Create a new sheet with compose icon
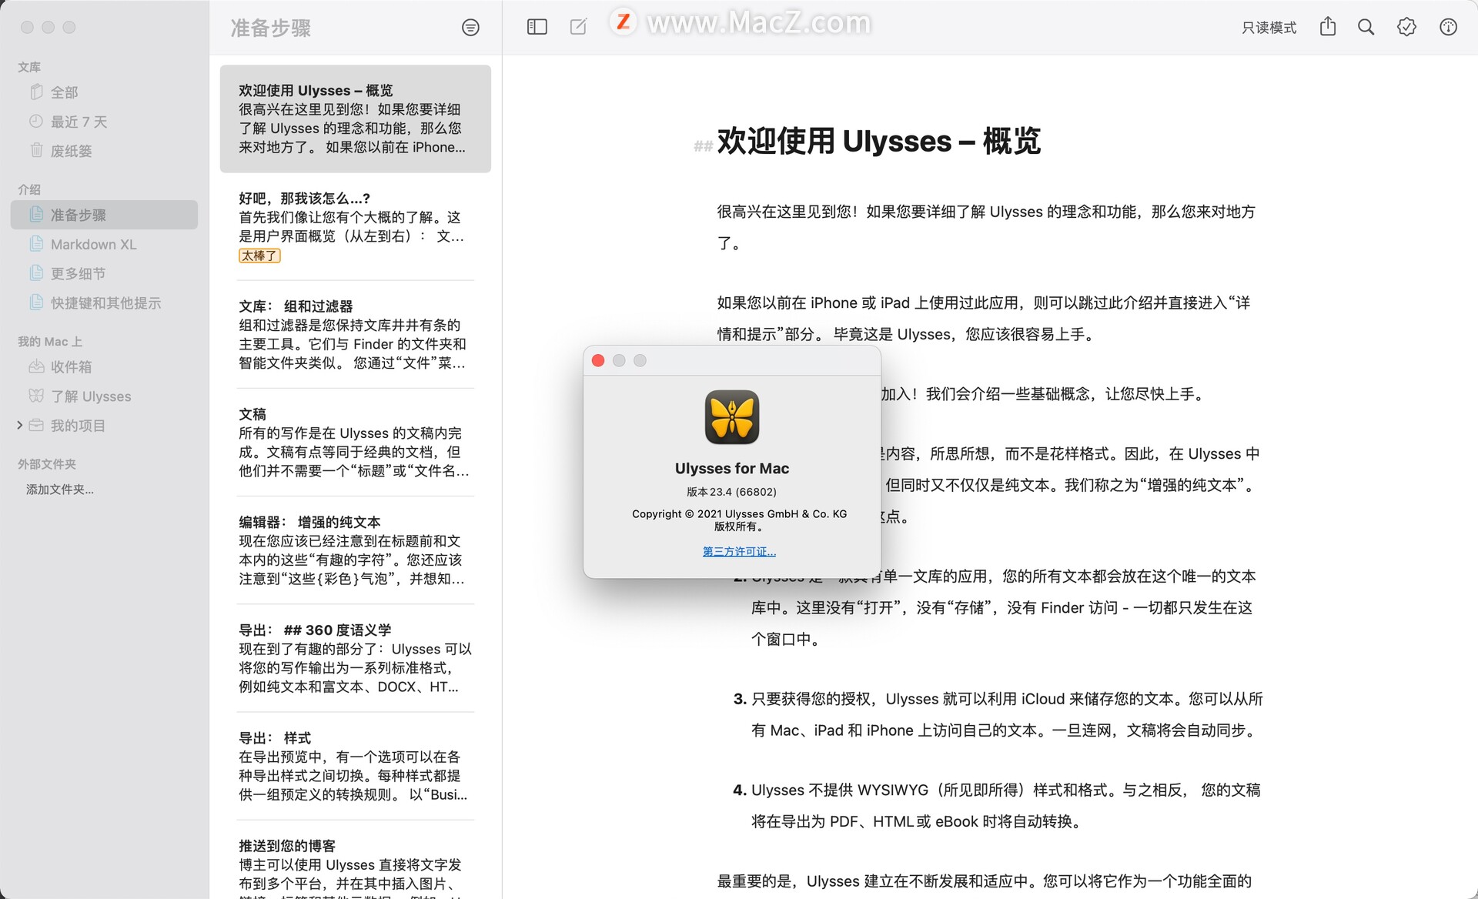 (x=578, y=27)
